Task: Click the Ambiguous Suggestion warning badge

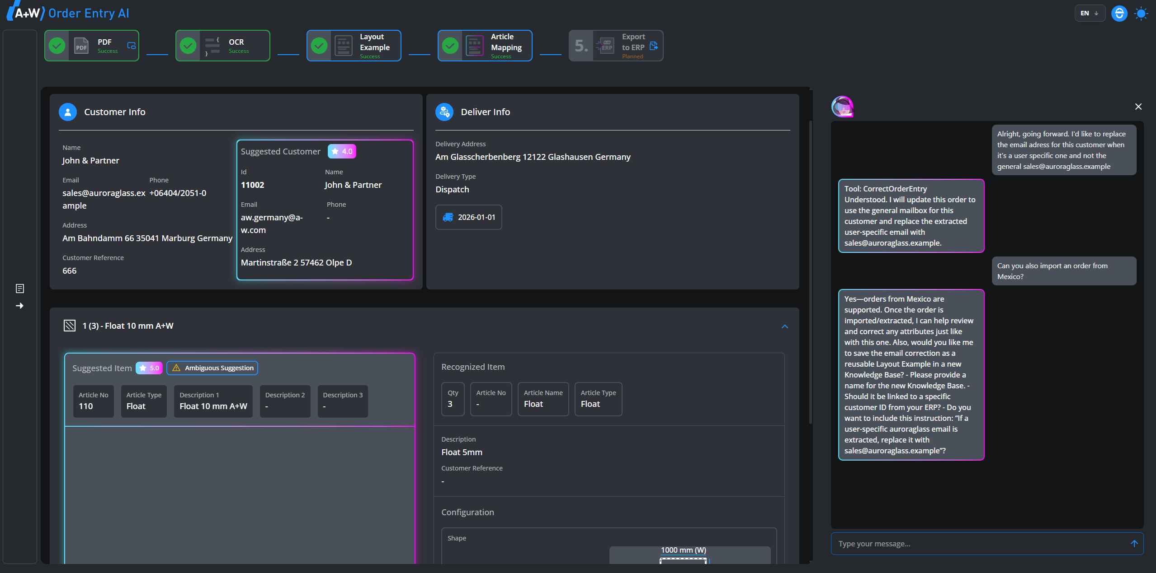Action: click(x=212, y=368)
